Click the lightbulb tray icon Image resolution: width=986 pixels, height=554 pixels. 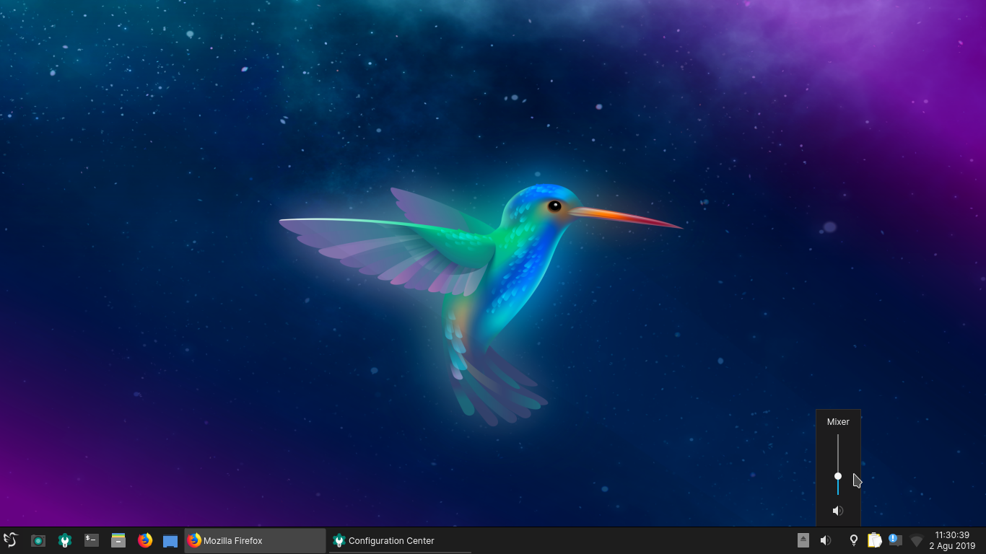(854, 540)
